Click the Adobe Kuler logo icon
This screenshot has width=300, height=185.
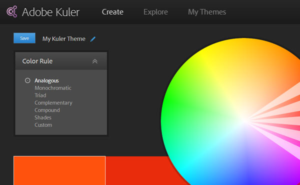pos(12,11)
